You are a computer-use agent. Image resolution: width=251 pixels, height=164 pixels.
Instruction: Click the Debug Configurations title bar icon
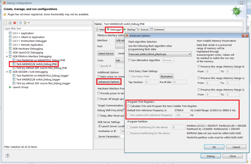[4, 3]
